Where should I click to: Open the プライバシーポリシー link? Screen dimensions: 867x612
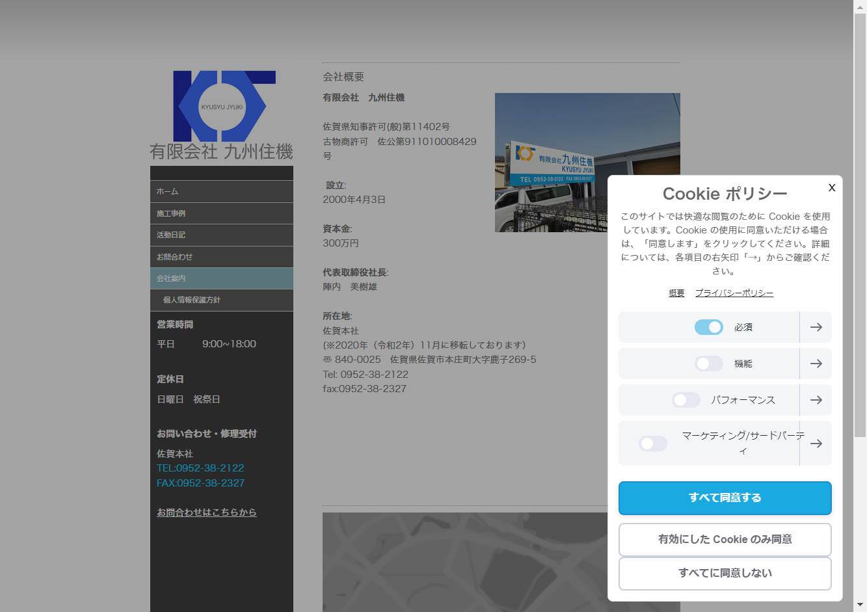(x=734, y=293)
